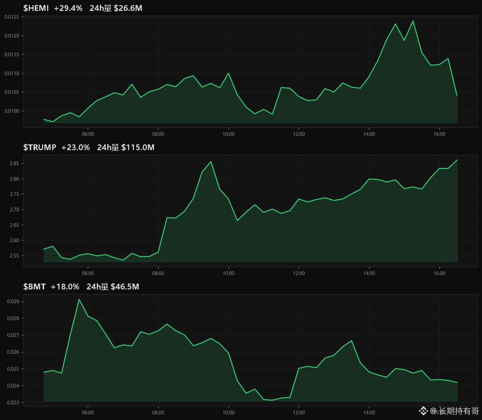The width and height of the screenshot is (482, 420).
Task: Select the 0.0115 price axis label
Action: [12, 54]
